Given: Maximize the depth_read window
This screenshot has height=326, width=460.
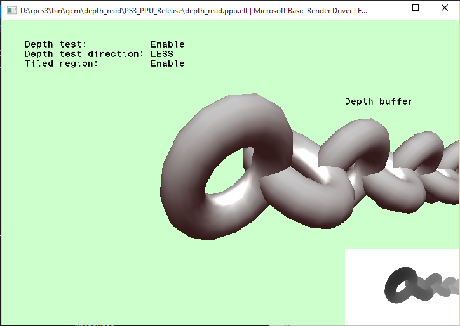Looking at the screenshot, I should point(416,8).
